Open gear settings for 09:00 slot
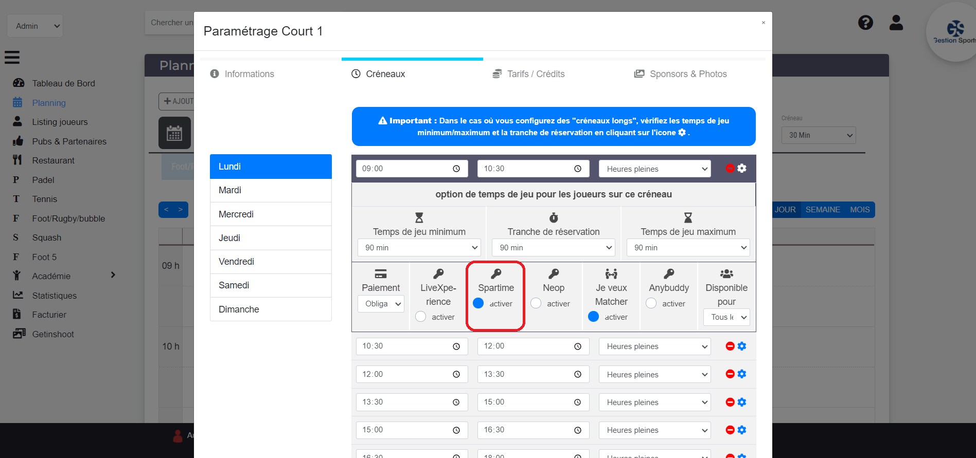This screenshot has width=976, height=458. coord(742,168)
